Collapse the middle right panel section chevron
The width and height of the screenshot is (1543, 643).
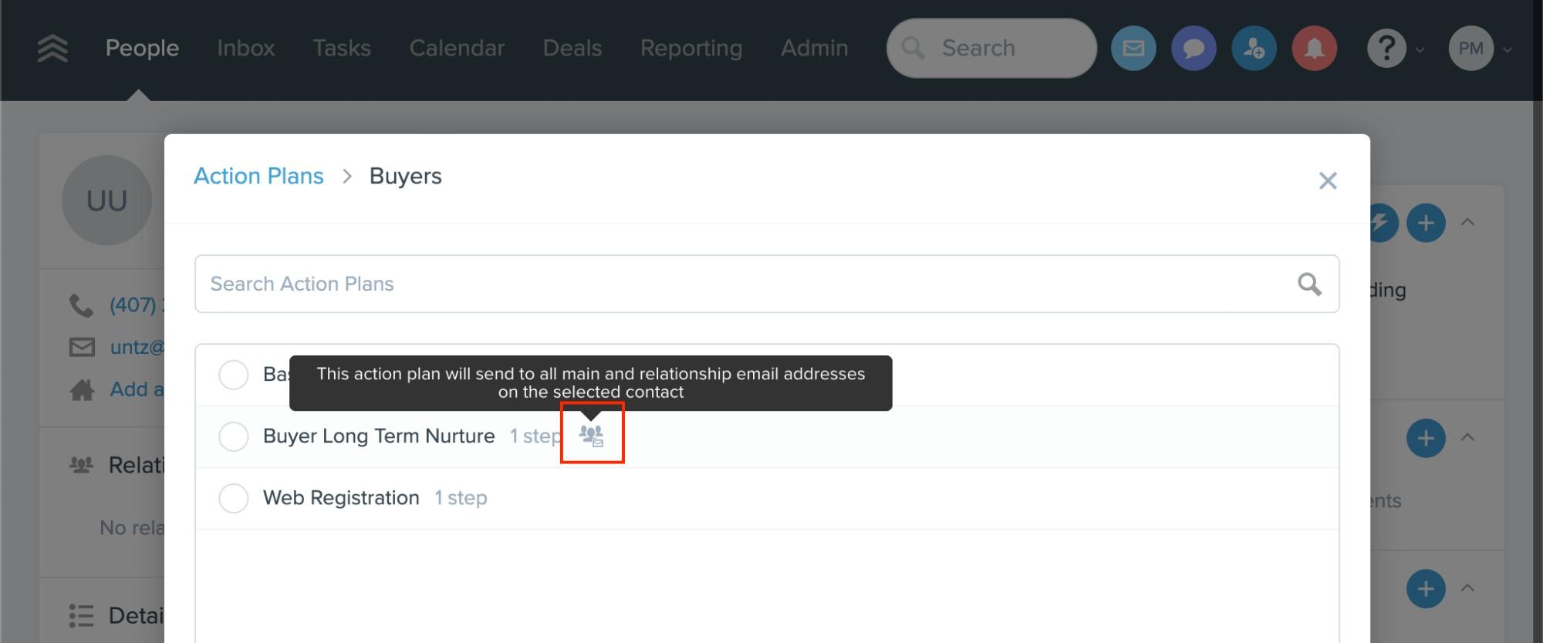pos(1467,437)
